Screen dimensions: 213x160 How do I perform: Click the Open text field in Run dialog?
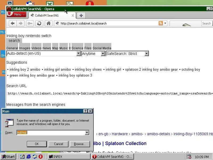coord(51,133)
